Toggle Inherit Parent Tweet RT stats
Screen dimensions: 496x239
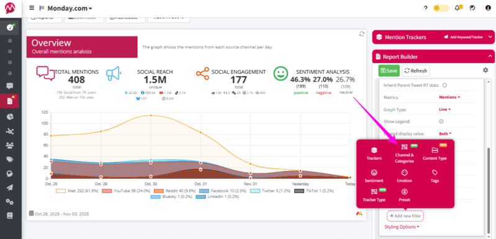click(x=444, y=85)
